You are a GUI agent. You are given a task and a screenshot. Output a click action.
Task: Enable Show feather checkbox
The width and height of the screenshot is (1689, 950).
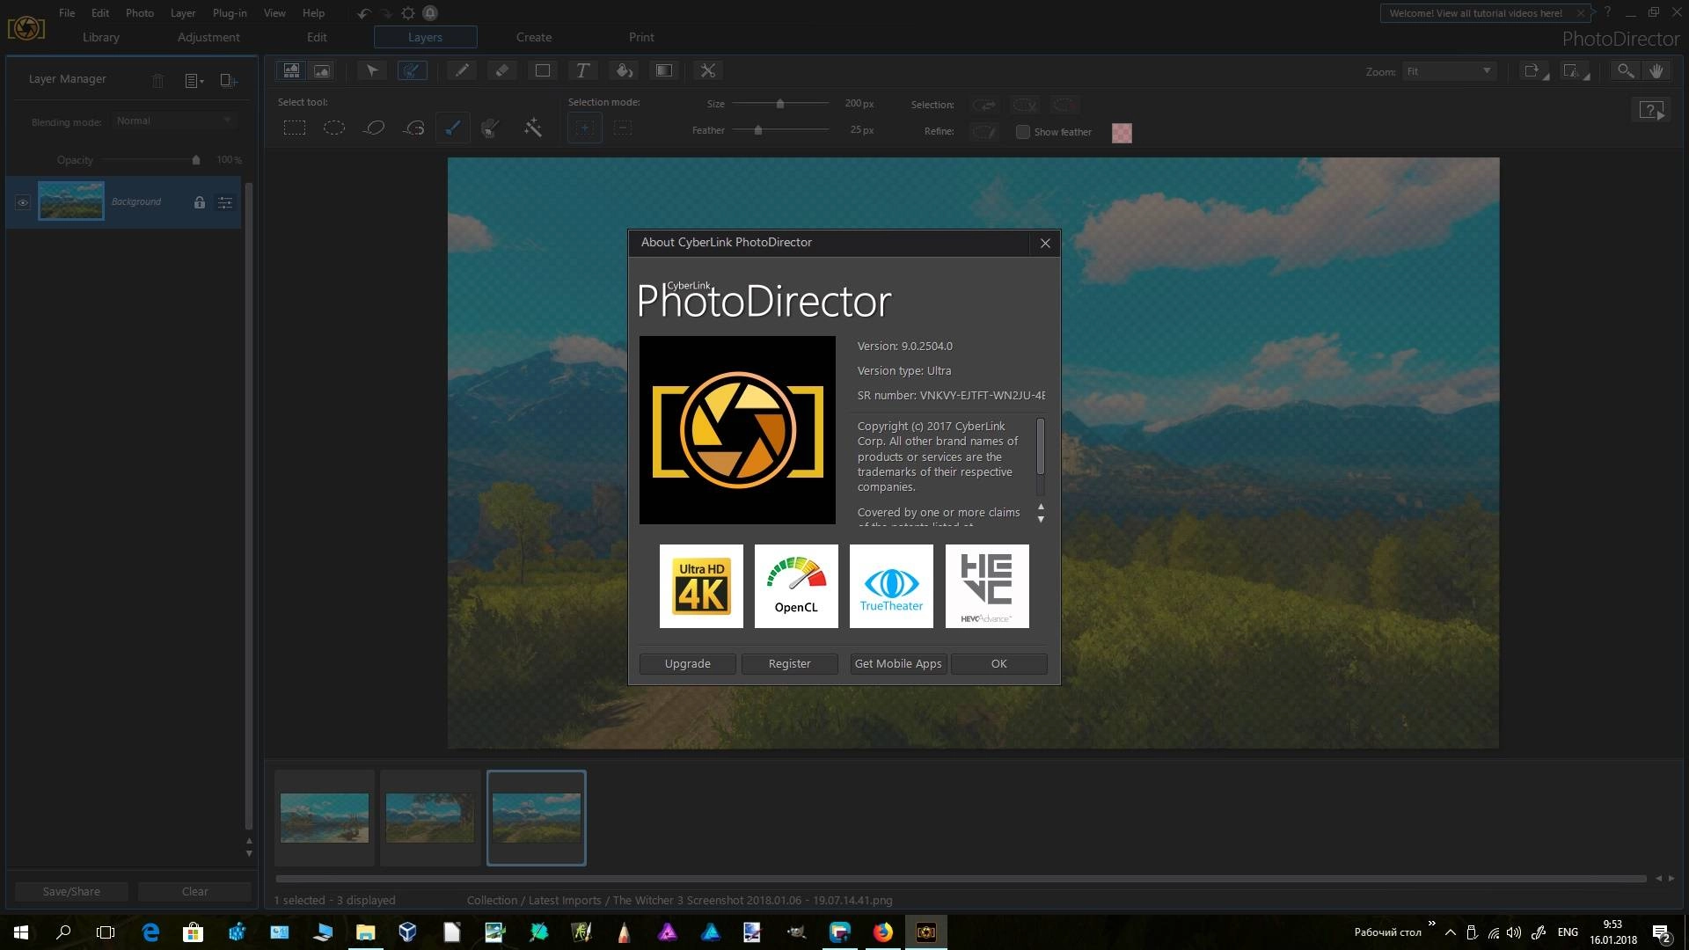(1022, 132)
